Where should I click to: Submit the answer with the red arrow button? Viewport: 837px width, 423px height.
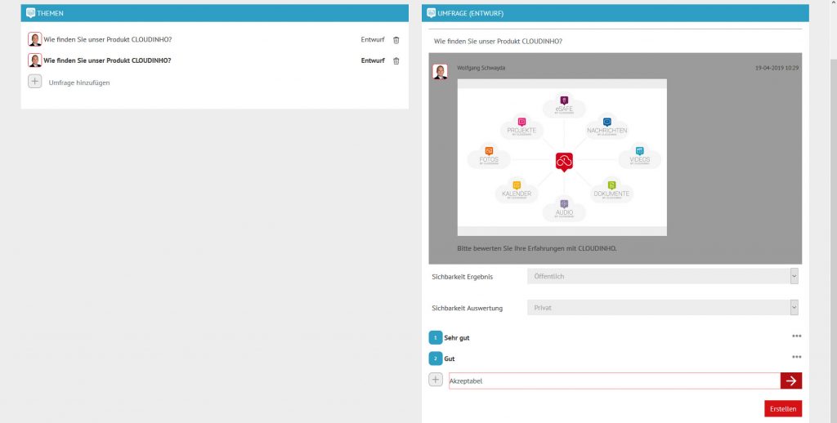tap(791, 381)
